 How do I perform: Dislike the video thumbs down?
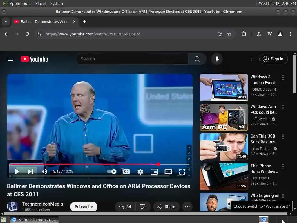click(x=143, y=207)
